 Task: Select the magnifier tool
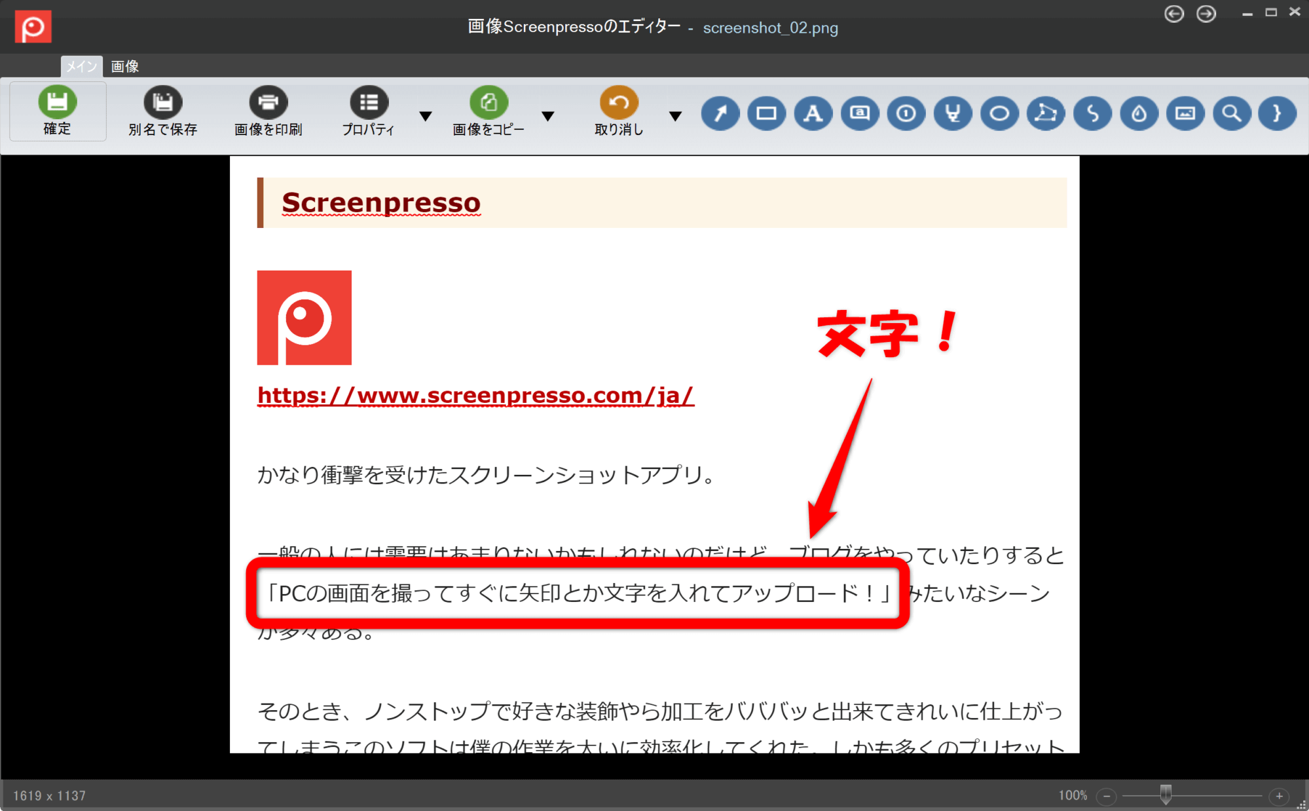(1232, 113)
